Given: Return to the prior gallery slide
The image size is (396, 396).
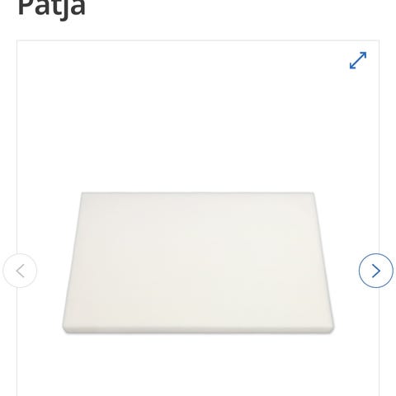Looking at the screenshot, I should (x=20, y=271).
